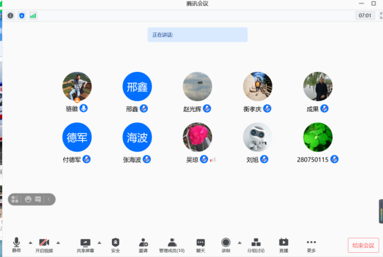Click the blue security shield icon
This screenshot has width=383, height=257.
tap(21, 16)
